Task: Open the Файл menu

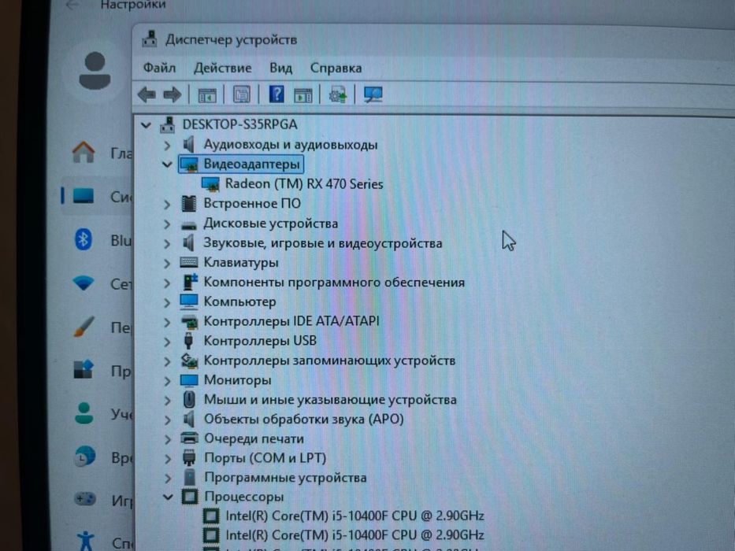Action: click(159, 68)
